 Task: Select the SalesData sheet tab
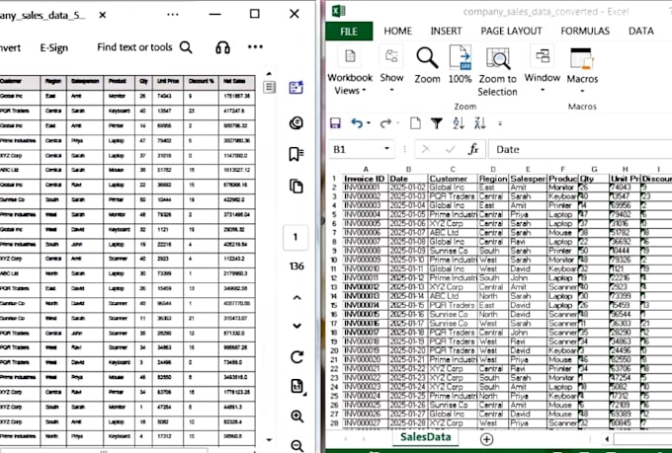click(425, 437)
